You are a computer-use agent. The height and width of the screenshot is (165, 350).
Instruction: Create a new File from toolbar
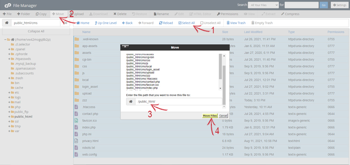tap(7, 14)
